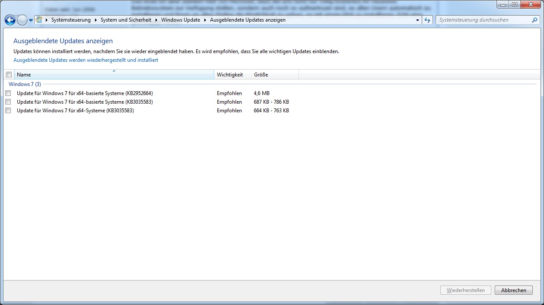
Task: Sort by the Wichtigkeit column header
Action: pyautogui.click(x=232, y=74)
